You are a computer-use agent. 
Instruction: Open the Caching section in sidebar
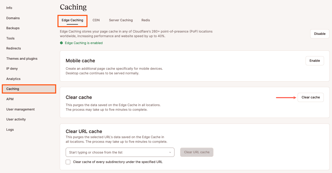tap(13, 89)
